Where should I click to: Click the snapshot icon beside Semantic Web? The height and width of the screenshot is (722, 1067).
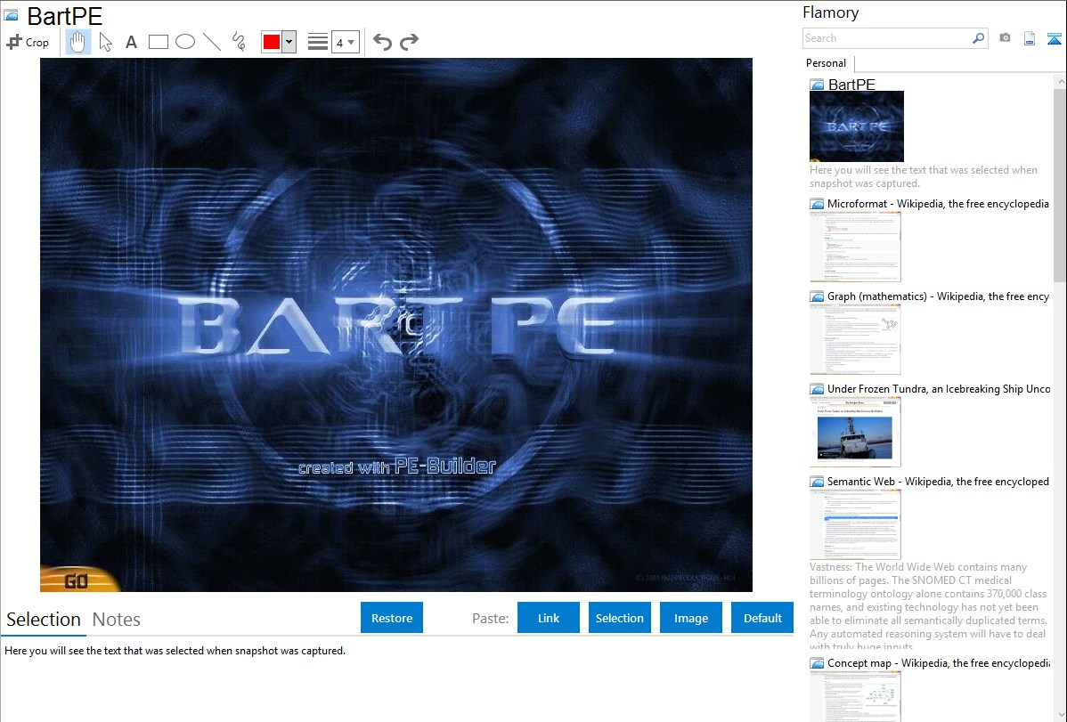click(817, 482)
